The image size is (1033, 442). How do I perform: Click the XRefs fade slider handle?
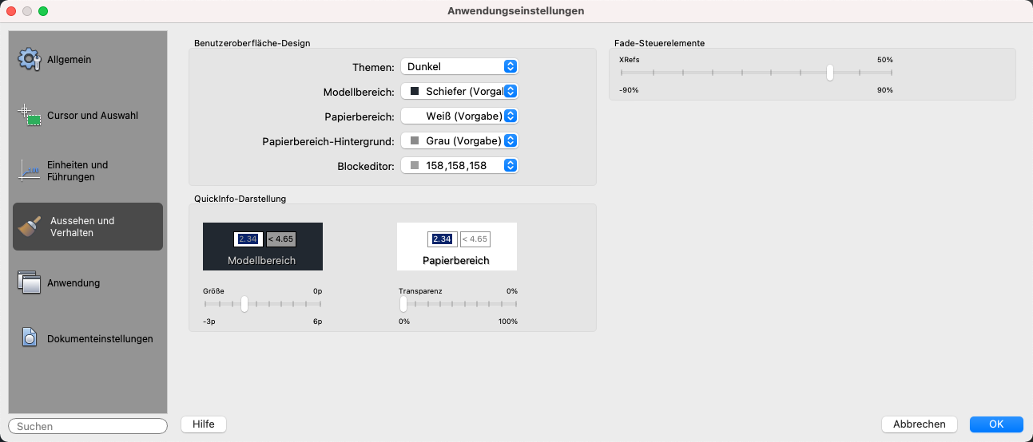(x=830, y=73)
